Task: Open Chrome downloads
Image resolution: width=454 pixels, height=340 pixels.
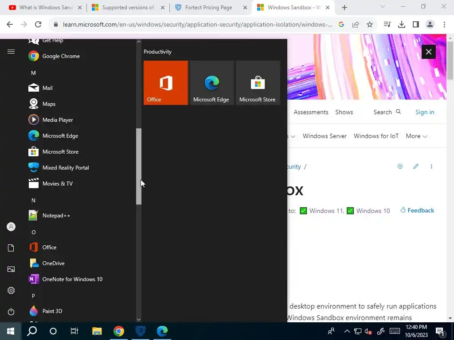Action: (402, 25)
